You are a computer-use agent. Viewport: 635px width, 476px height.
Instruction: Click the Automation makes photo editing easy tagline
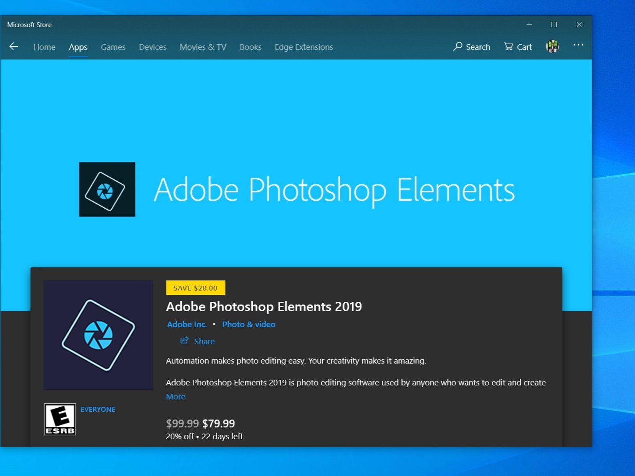296,360
